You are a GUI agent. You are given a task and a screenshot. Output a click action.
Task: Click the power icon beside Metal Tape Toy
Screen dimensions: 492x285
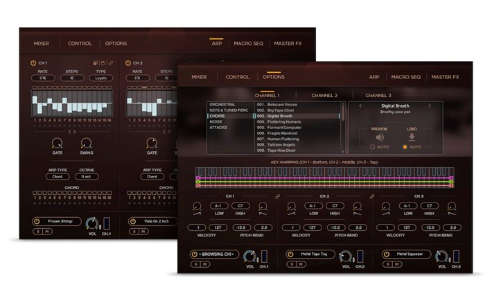pyautogui.click(x=291, y=254)
